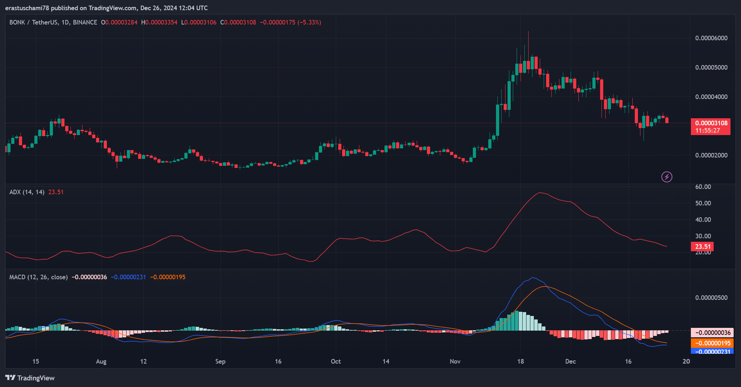Click the purple lightning bolt icon
This screenshot has width=741, height=387.
[667, 177]
